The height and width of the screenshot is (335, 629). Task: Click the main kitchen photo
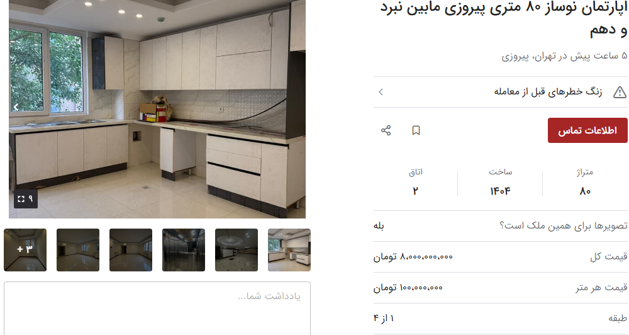click(157, 109)
